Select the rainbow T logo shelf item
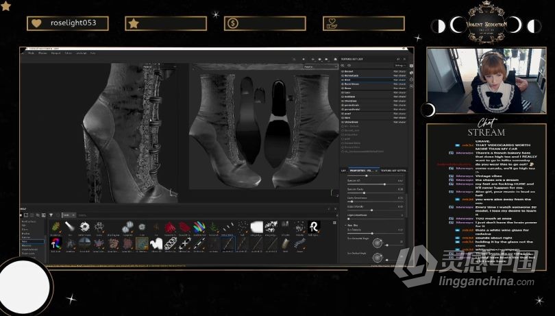555x316 pixels. click(x=56, y=243)
